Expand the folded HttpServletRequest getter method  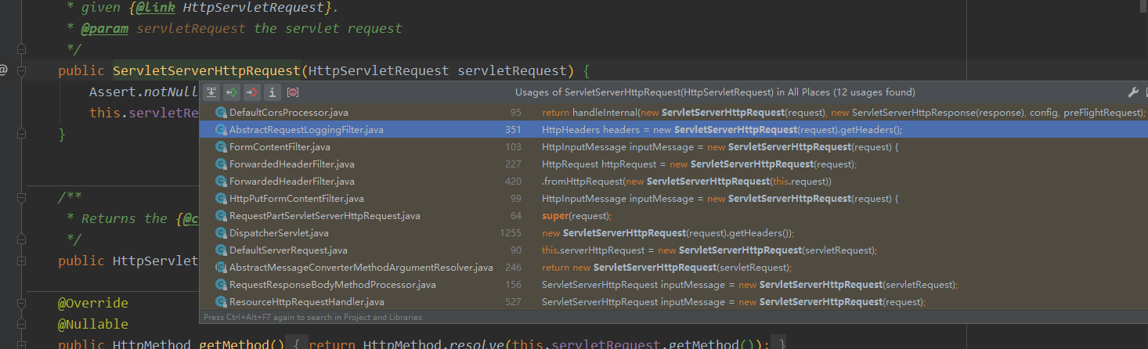(x=21, y=261)
